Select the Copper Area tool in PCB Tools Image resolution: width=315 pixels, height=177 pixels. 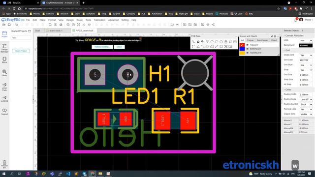point(207,46)
